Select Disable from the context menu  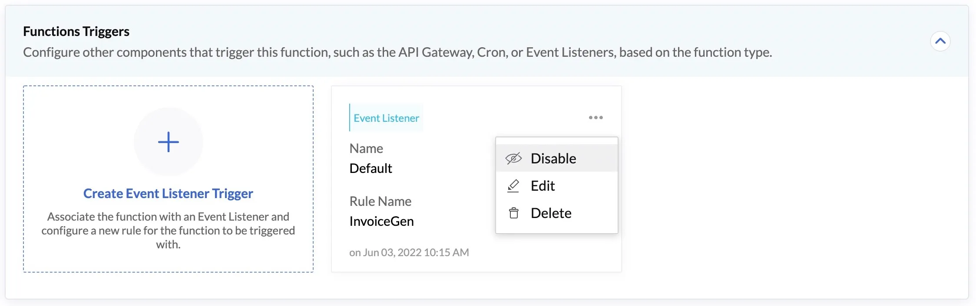[x=556, y=158]
